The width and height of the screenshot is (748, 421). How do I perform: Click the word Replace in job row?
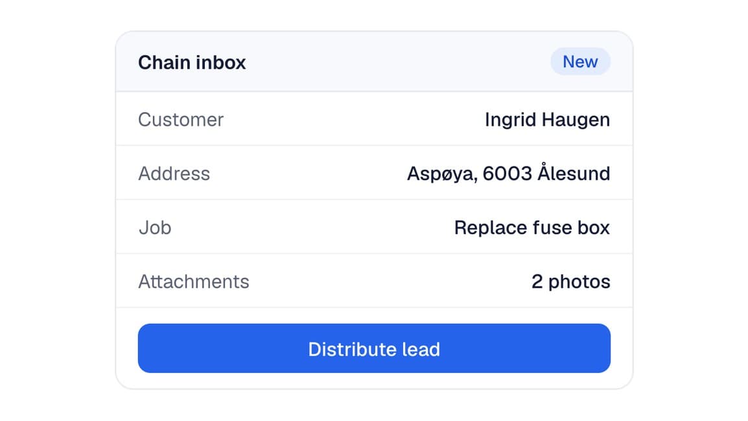(490, 228)
